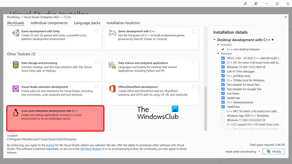This screenshot has height=164, width=292.
Task: Click the Modify button
Action: [x=274, y=152]
